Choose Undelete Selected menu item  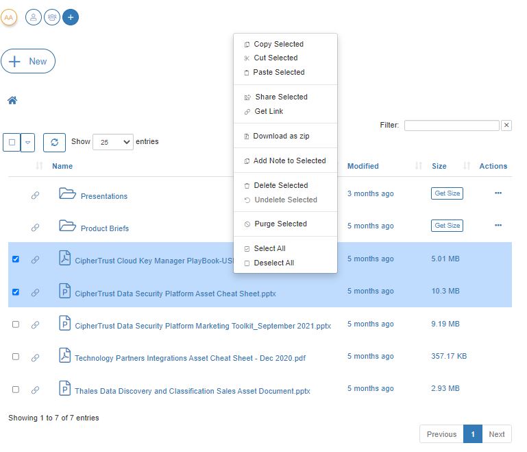coord(286,200)
